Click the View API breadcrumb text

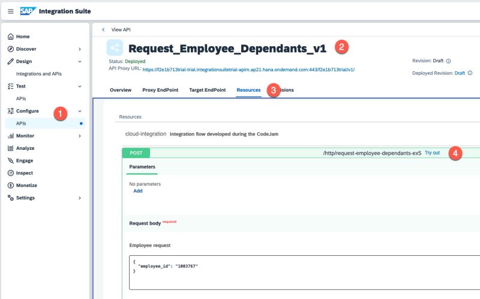tap(121, 29)
